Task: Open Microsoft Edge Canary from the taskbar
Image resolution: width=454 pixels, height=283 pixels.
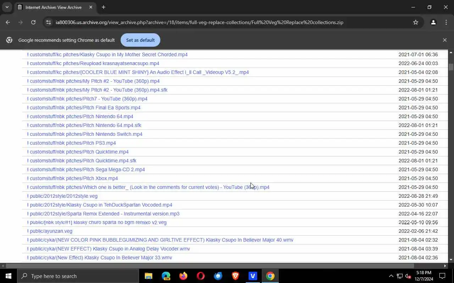Action: pos(166,276)
